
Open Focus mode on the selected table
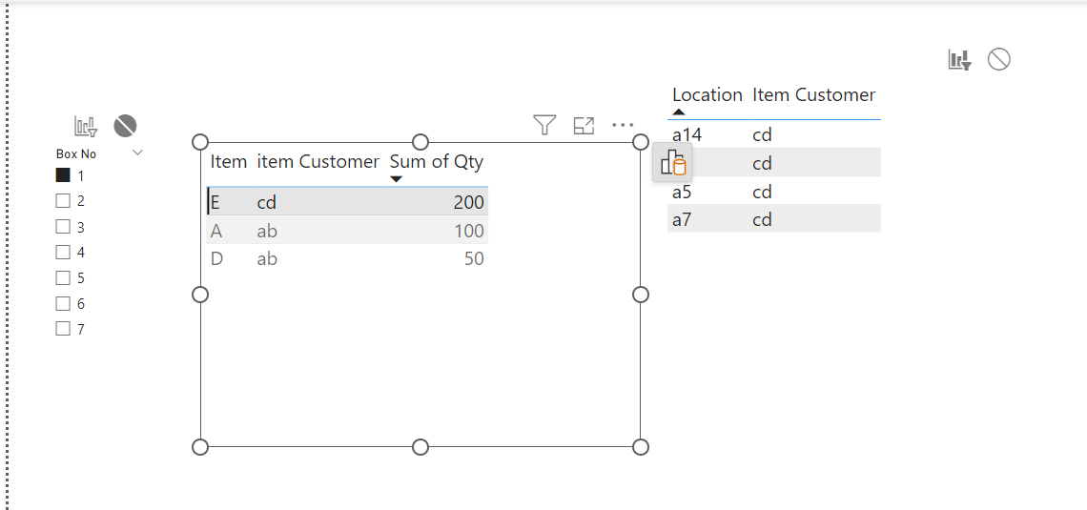(x=585, y=126)
